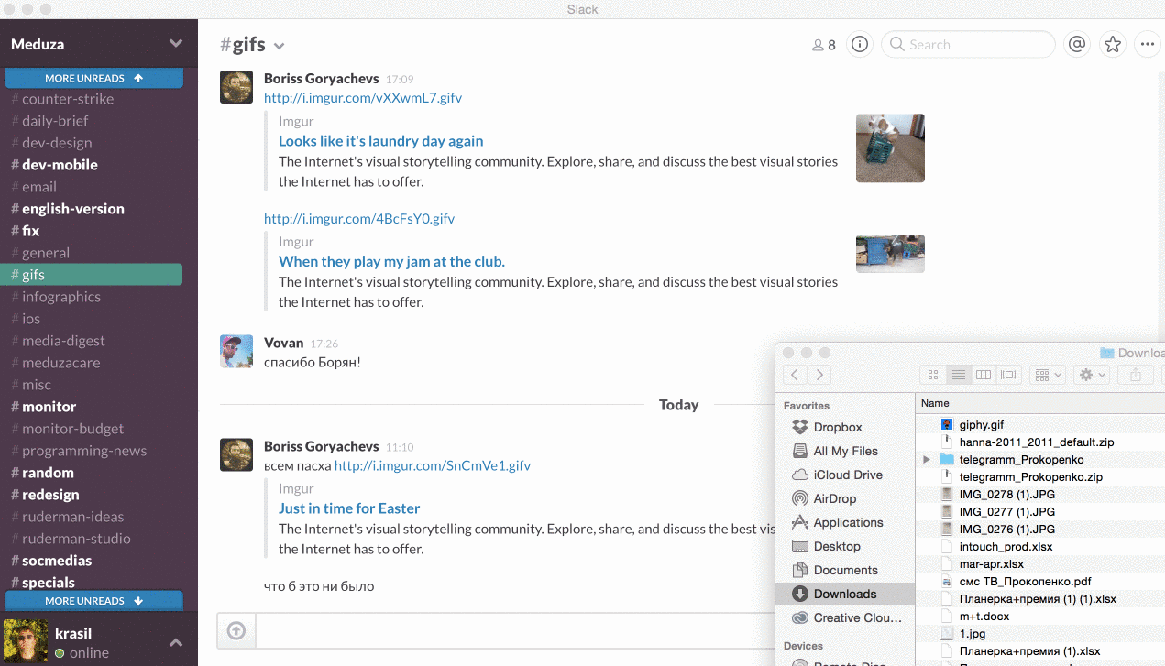Open Boriss Goryachevs avatar at 17:09
Viewport: 1165px width, 666px height.
coord(236,86)
